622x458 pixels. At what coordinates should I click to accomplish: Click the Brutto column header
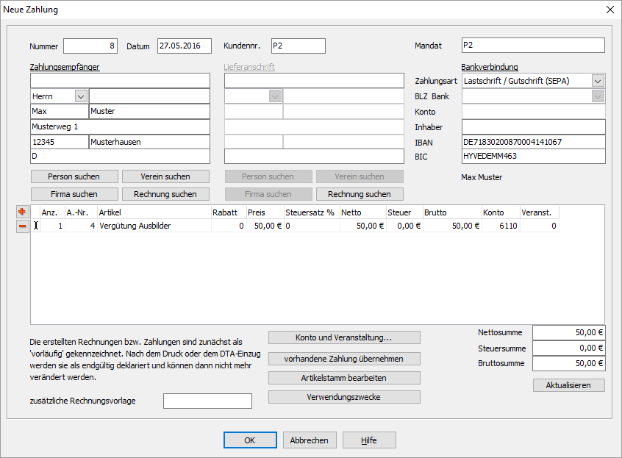(x=452, y=212)
